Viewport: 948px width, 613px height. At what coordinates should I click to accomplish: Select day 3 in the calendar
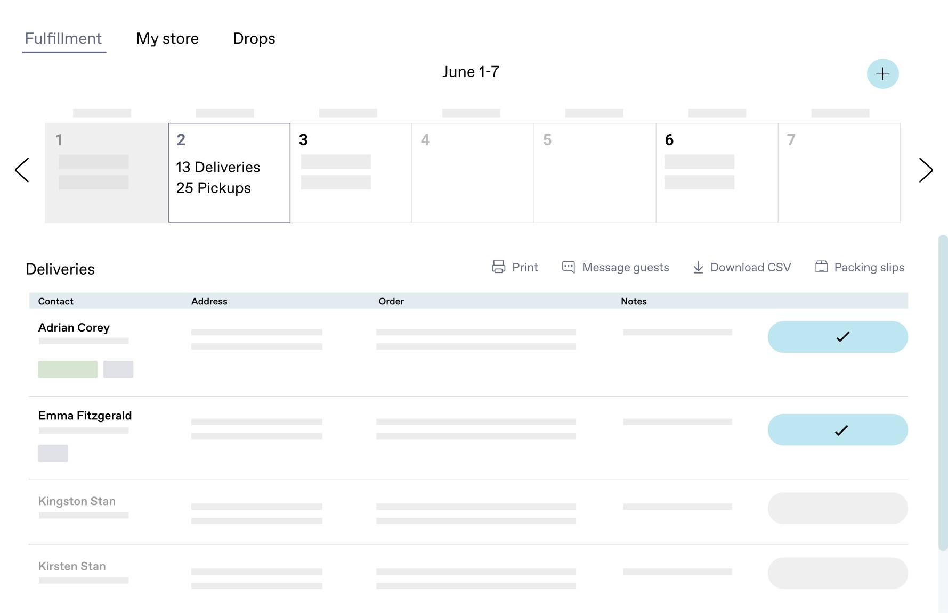(x=351, y=173)
